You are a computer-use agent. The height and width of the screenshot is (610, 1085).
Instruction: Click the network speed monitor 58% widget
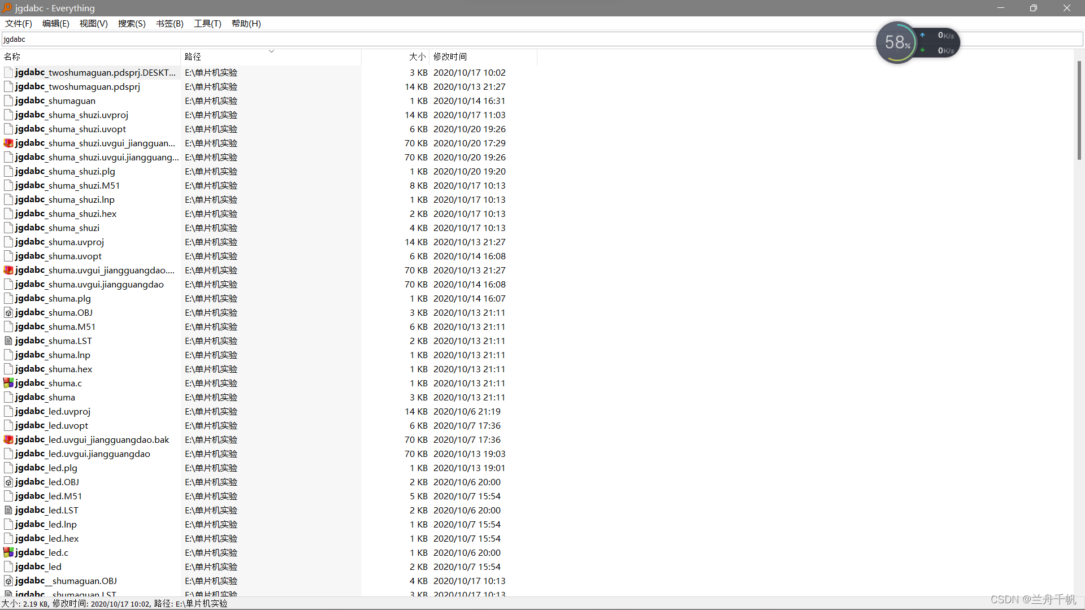click(x=896, y=42)
